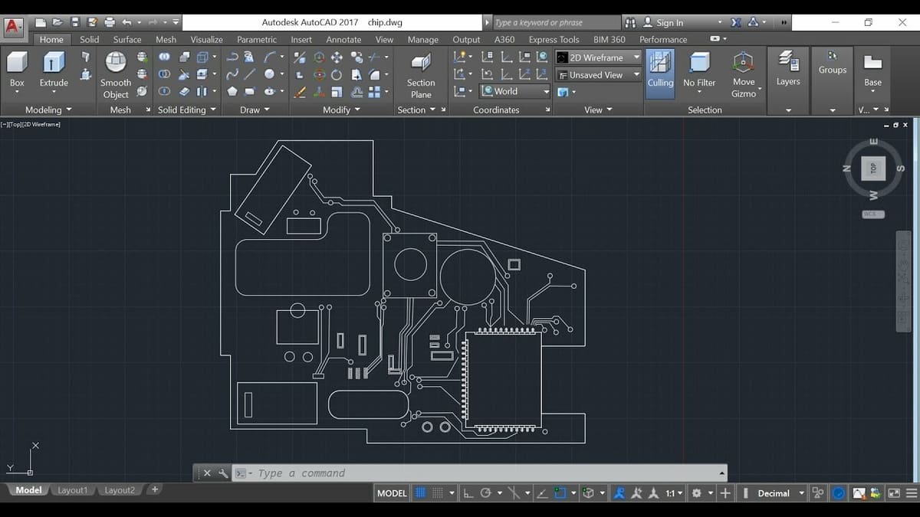Open the Express Tools ribbon tab
Screen dimensions: 920x517
click(554, 39)
